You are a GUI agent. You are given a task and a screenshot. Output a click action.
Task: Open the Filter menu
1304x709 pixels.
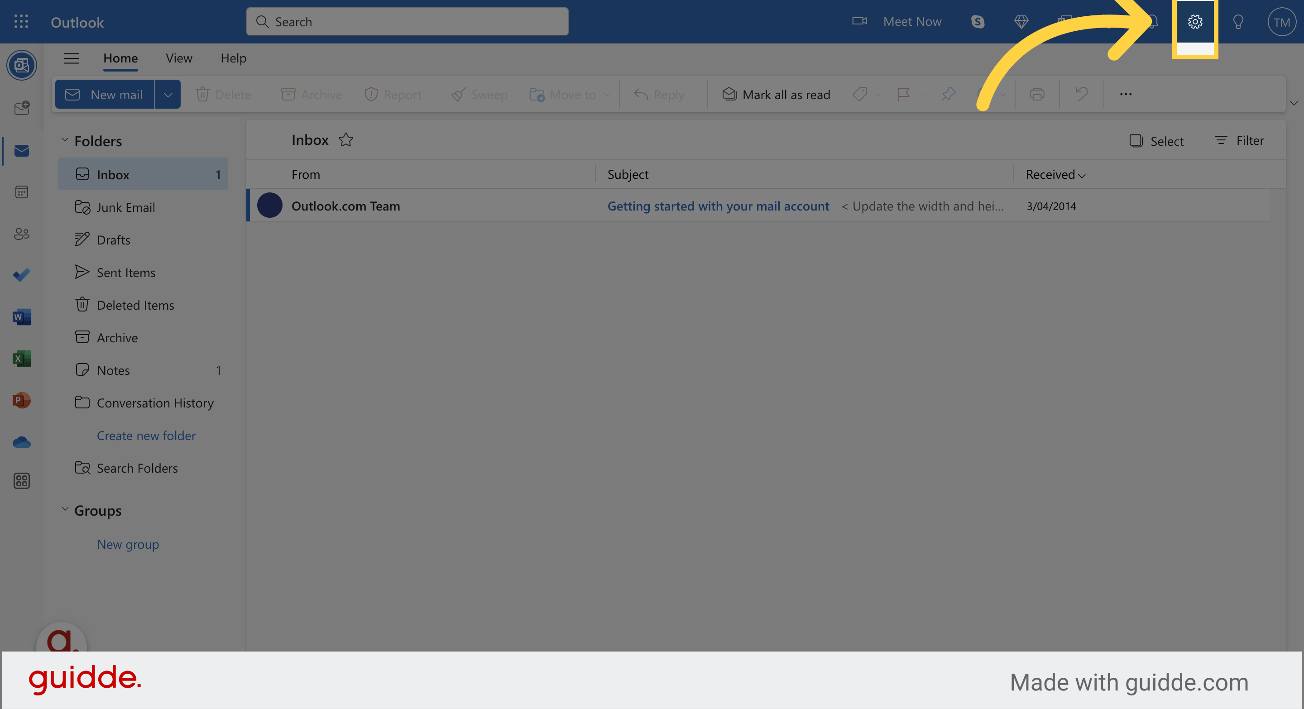pos(1239,141)
